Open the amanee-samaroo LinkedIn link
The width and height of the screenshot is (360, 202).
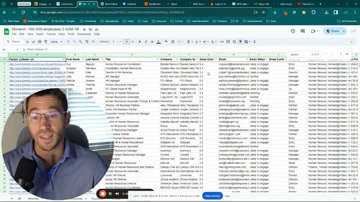coord(35,68)
